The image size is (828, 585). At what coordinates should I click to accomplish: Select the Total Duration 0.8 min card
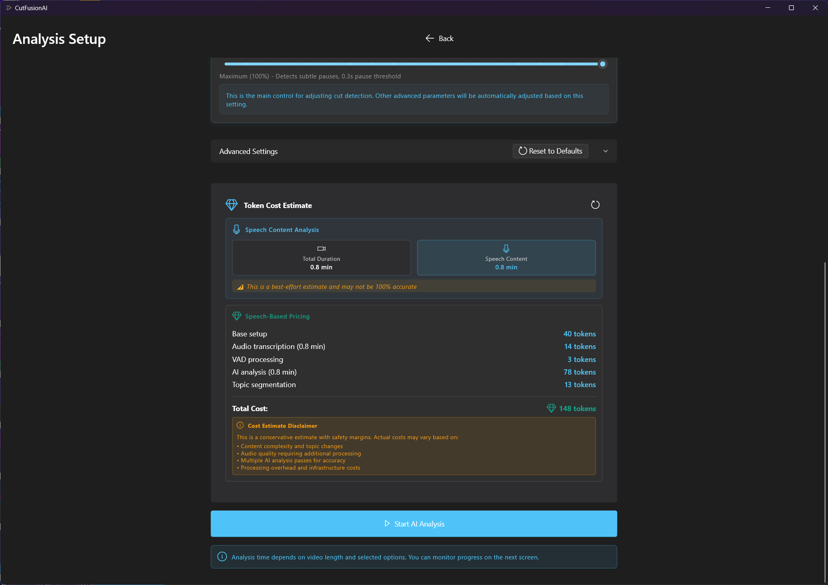[x=321, y=258]
